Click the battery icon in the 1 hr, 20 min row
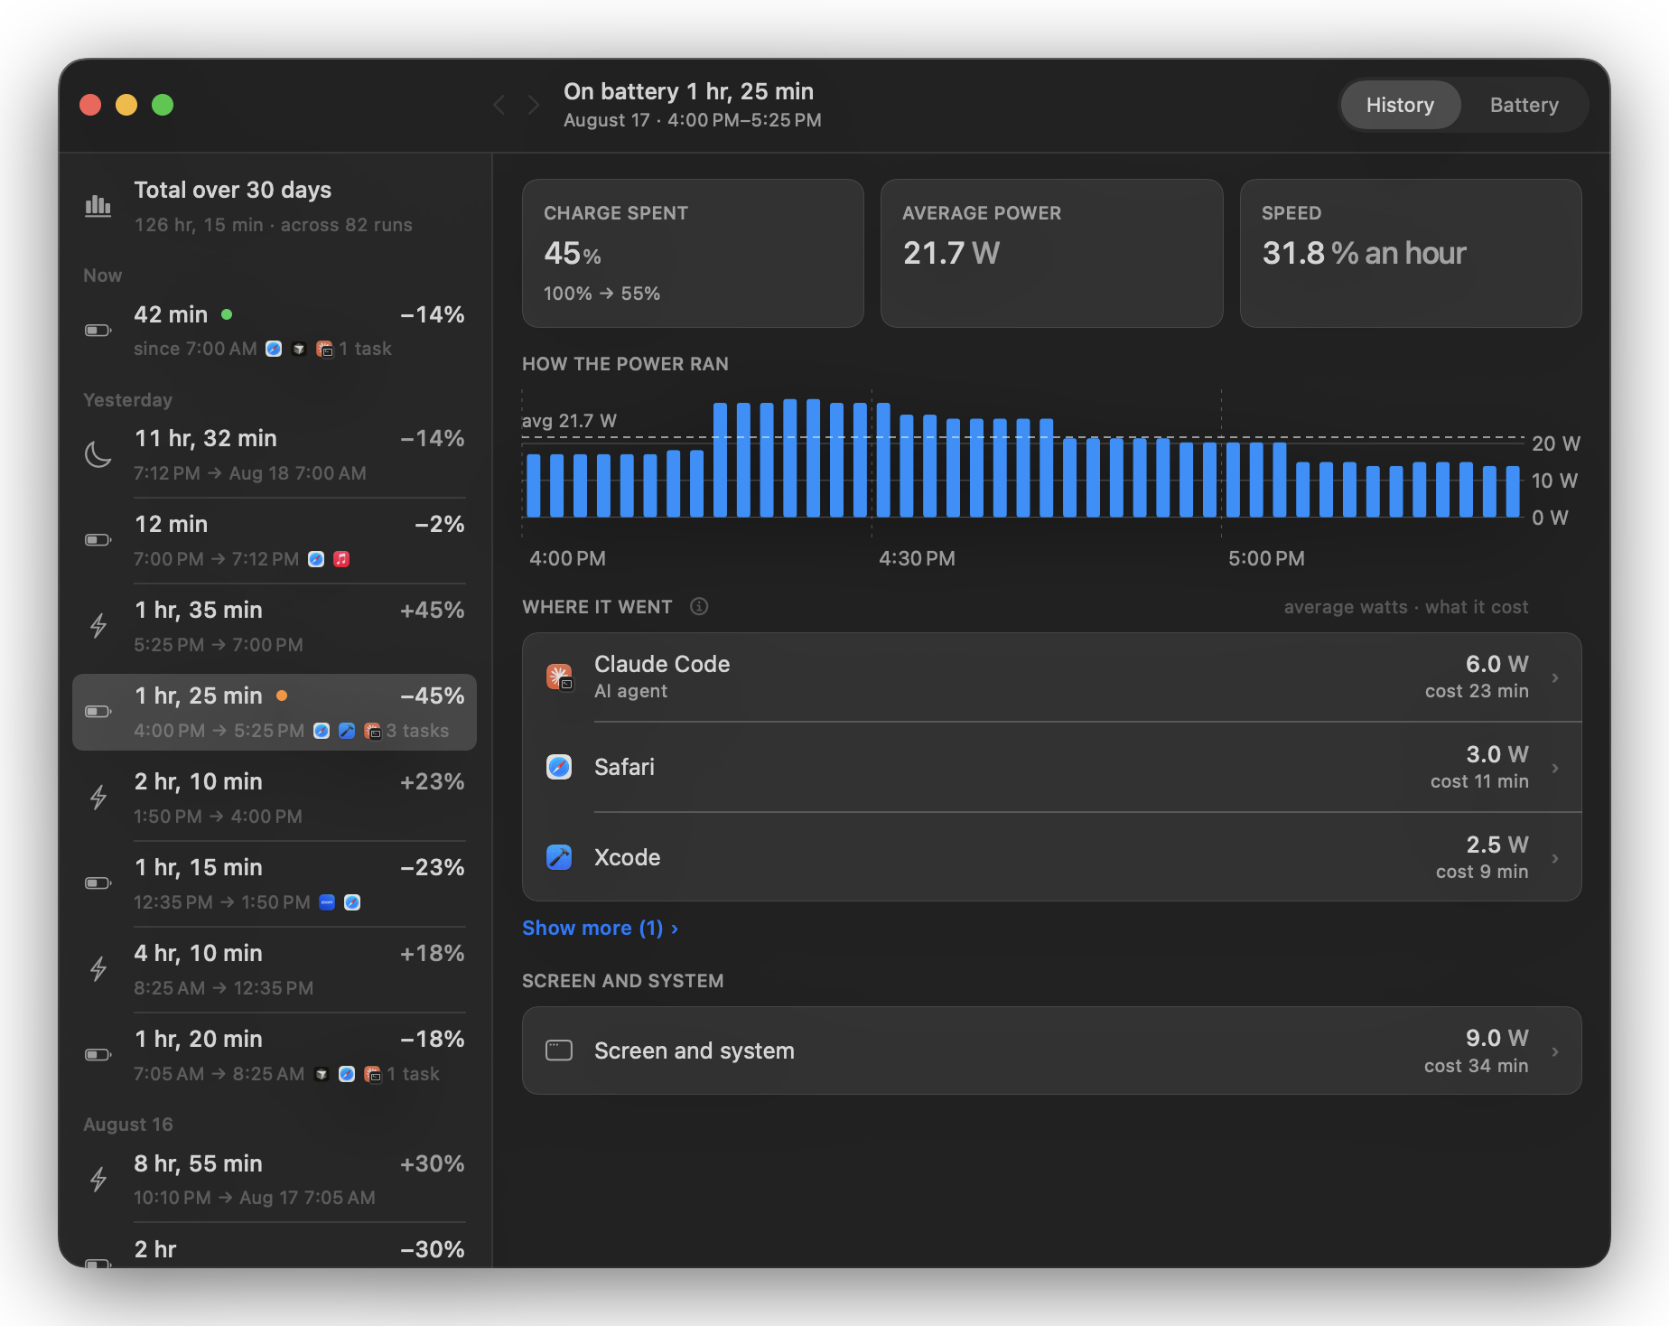The height and width of the screenshot is (1326, 1669). [x=98, y=1055]
